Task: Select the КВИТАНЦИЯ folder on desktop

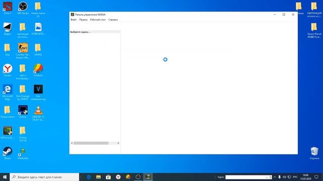Action: (314, 10)
